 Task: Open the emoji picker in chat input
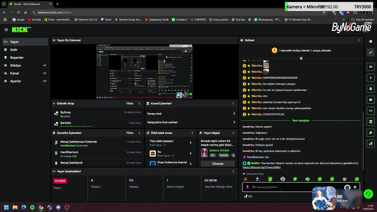click(x=355, y=187)
